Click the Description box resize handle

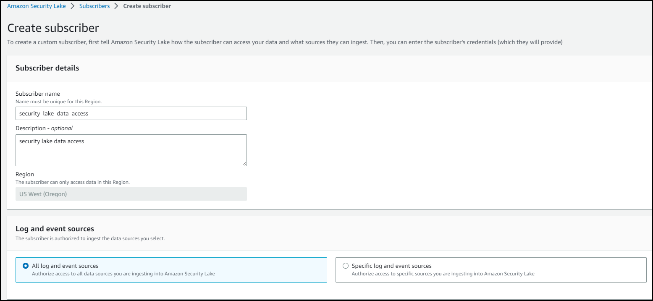[x=244, y=163]
